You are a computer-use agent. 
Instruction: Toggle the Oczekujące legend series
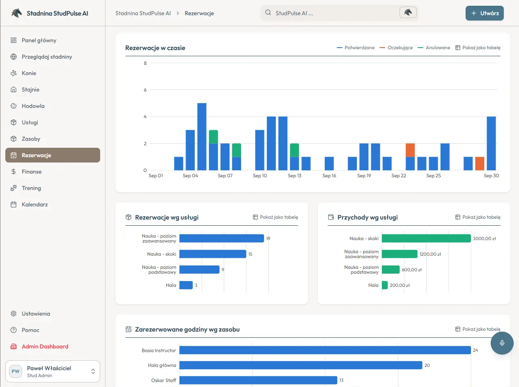[x=397, y=48]
